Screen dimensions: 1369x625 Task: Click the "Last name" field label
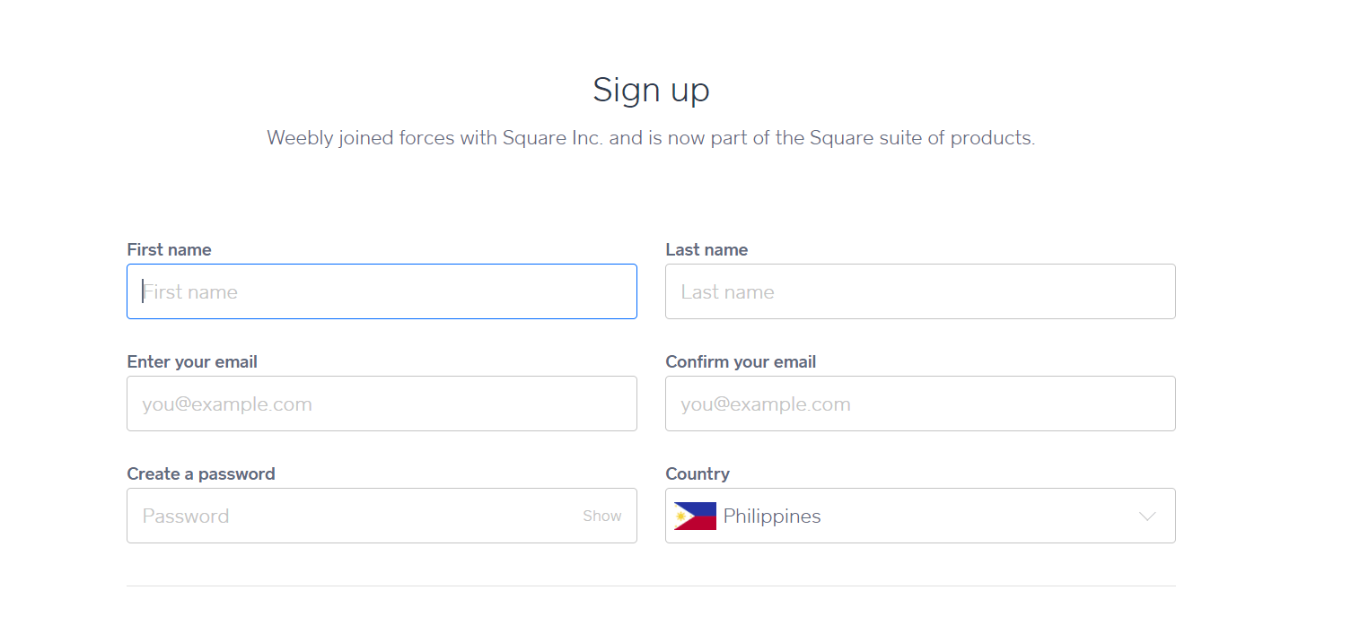pos(706,250)
